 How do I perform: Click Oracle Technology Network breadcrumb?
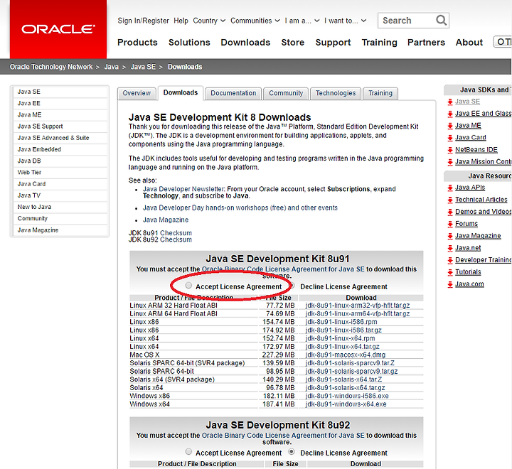51,67
